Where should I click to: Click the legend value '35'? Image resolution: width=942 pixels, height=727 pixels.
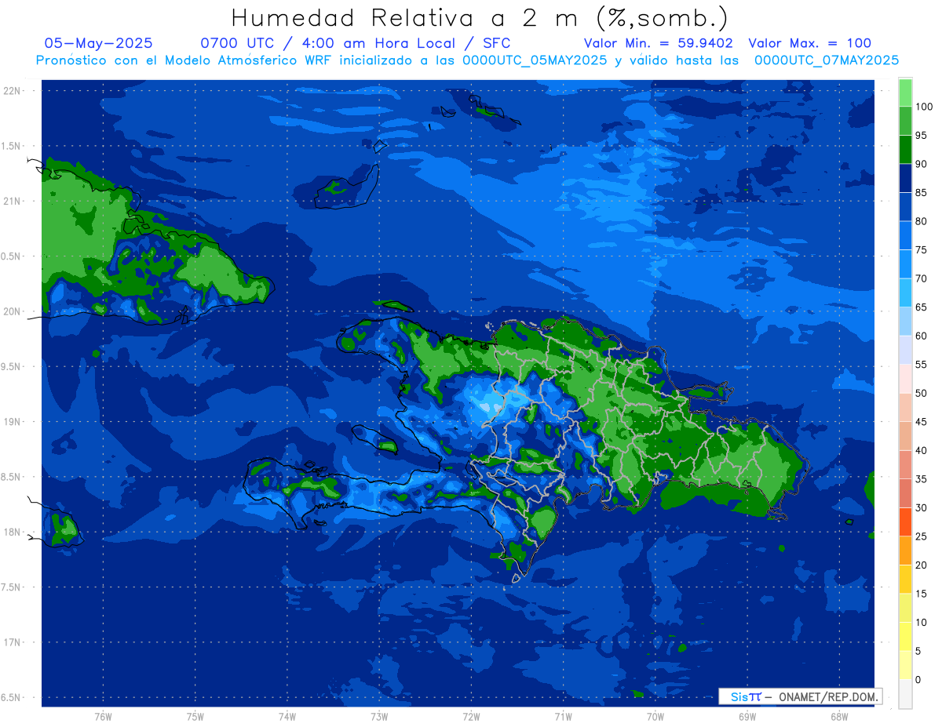[922, 479]
